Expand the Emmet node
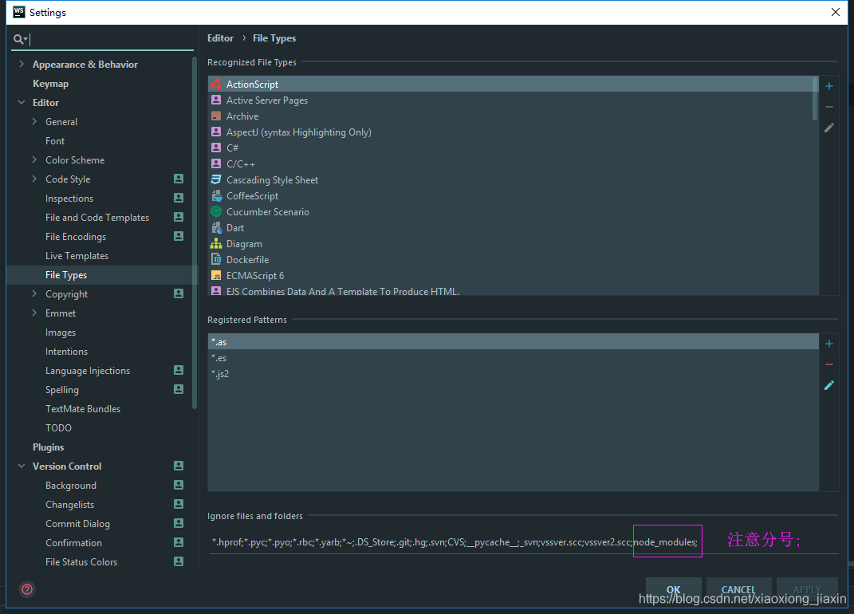 click(x=34, y=313)
